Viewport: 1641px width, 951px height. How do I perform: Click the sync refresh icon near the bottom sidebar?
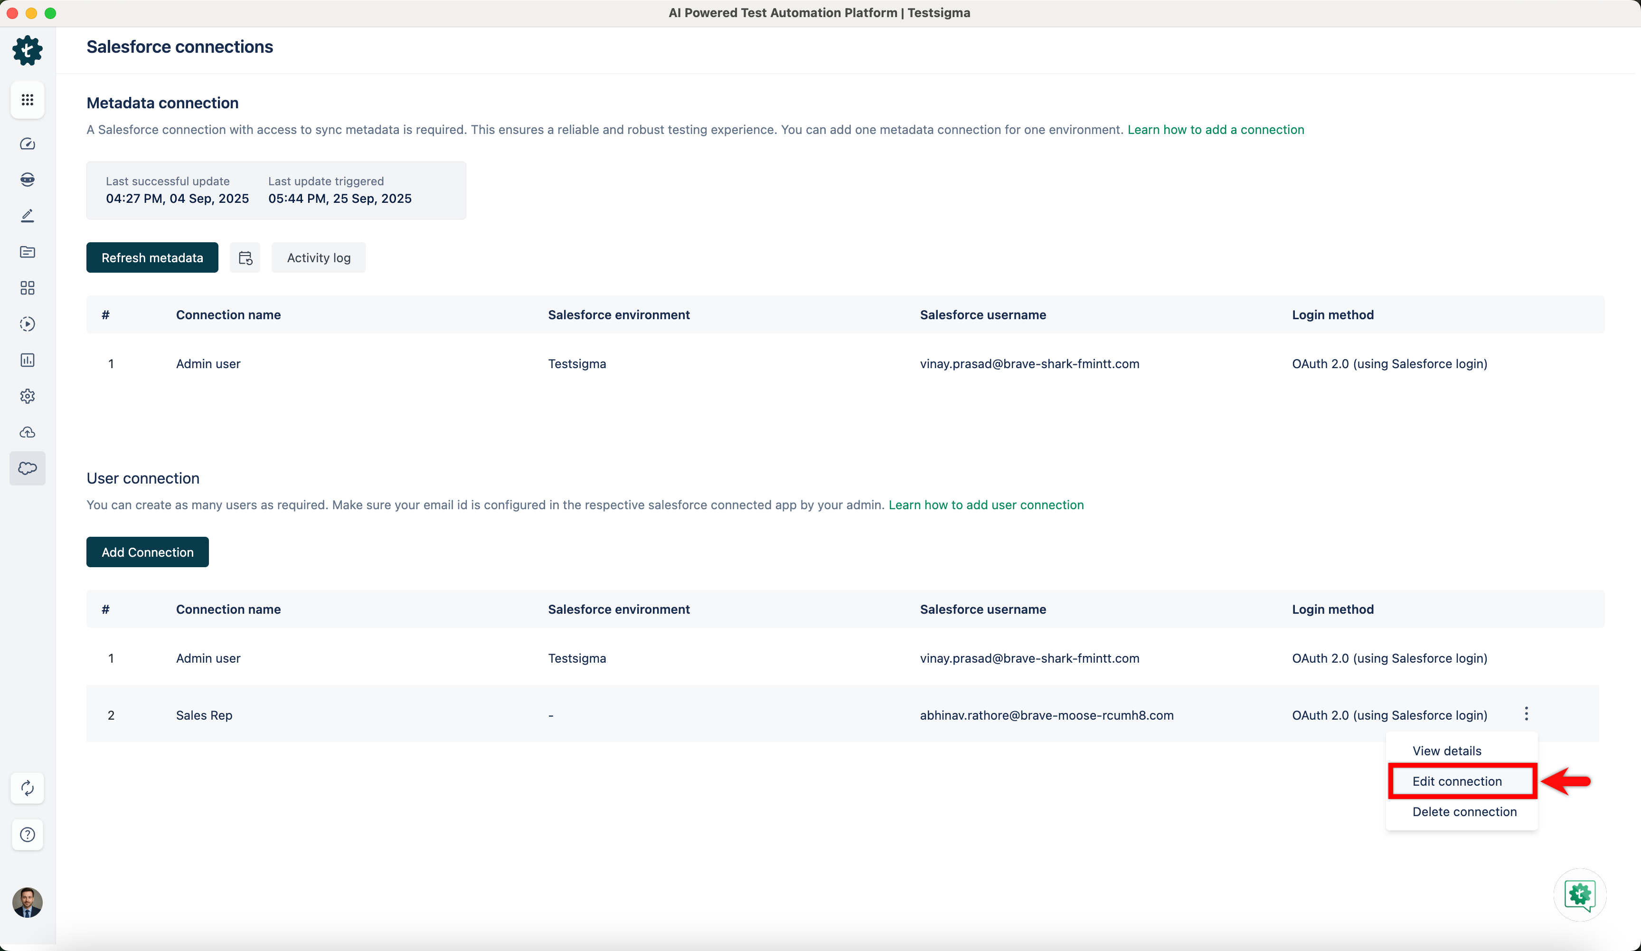[28, 788]
